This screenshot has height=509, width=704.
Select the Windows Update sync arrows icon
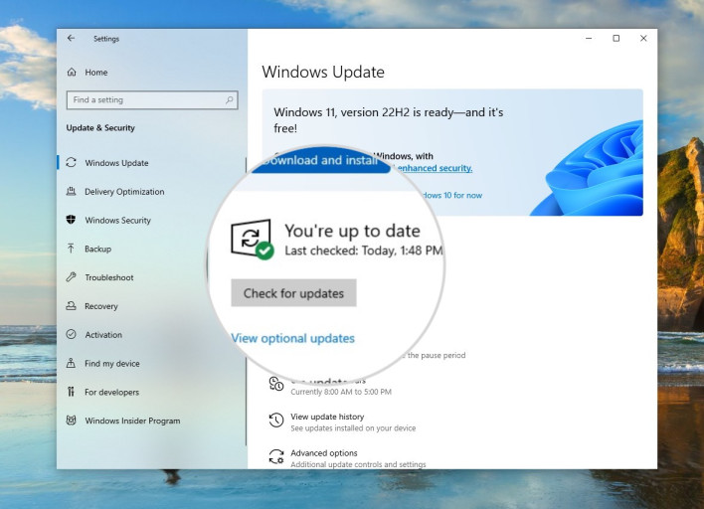coord(71,162)
